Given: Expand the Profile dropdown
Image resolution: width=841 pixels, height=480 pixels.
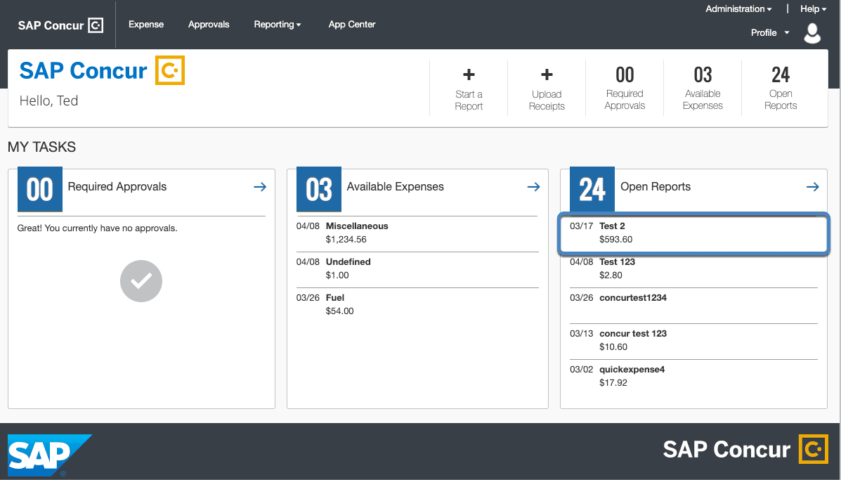Looking at the screenshot, I should pos(770,33).
